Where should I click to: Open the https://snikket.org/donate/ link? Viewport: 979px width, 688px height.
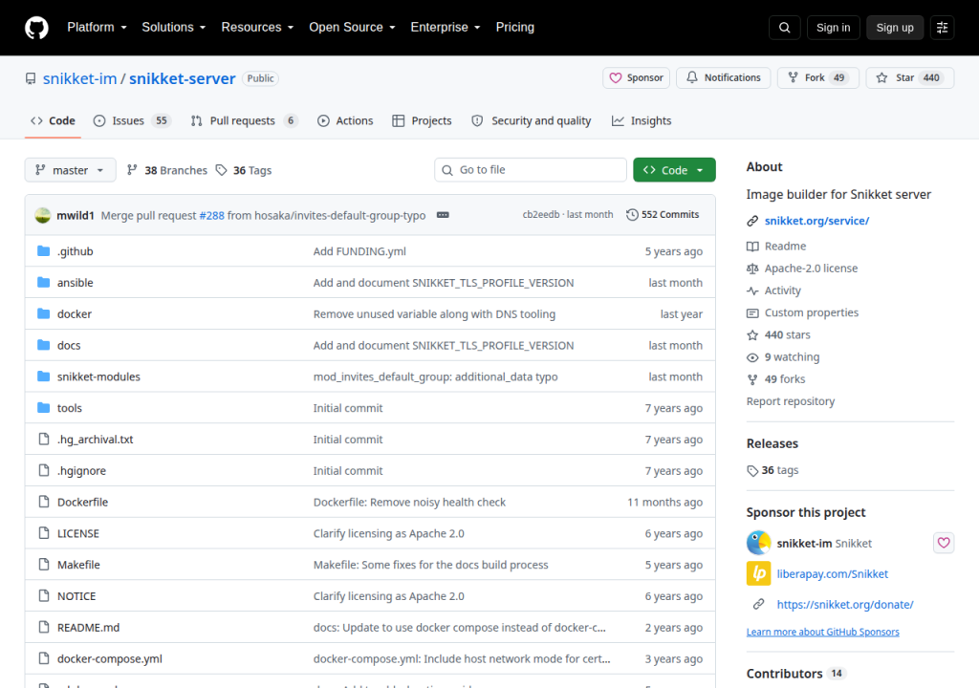(x=845, y=604)
